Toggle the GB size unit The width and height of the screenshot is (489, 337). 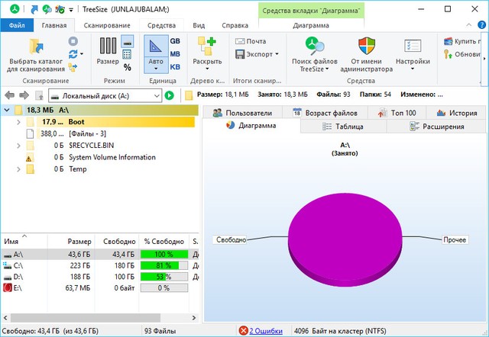click(x=175, y=41)
